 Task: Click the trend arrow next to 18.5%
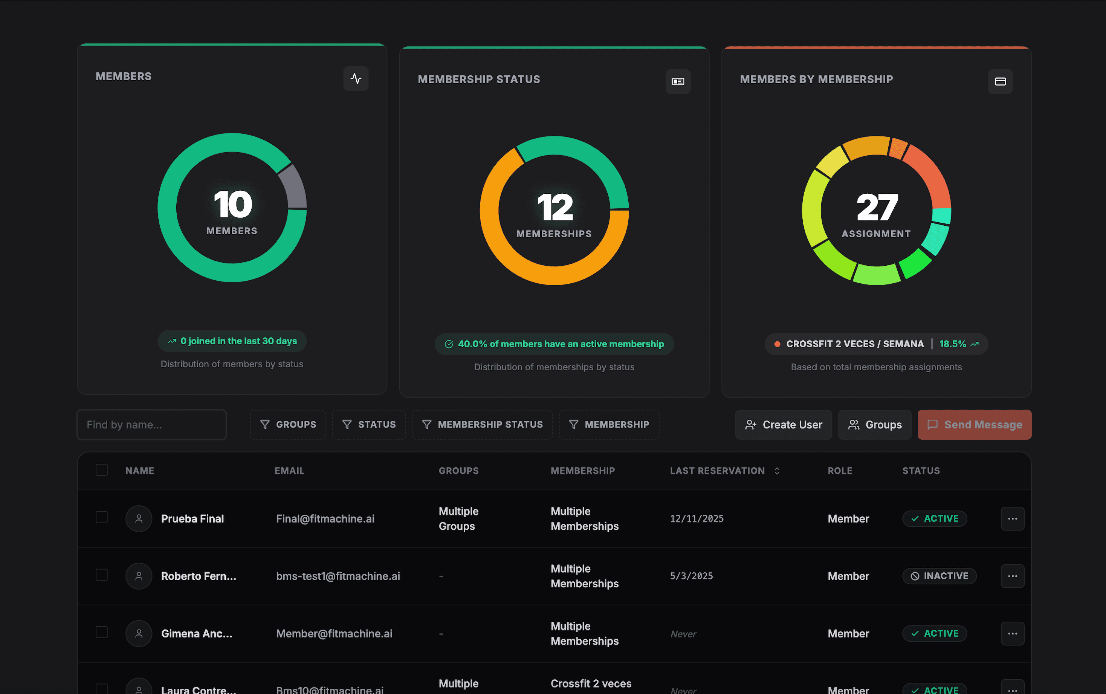click(x=975, y=344)
